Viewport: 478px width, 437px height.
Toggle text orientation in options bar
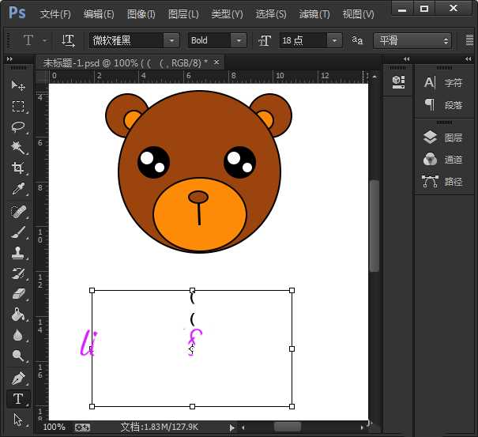tap(69, 40)
